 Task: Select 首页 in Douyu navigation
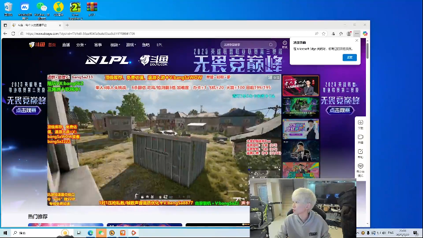(52, 45)
